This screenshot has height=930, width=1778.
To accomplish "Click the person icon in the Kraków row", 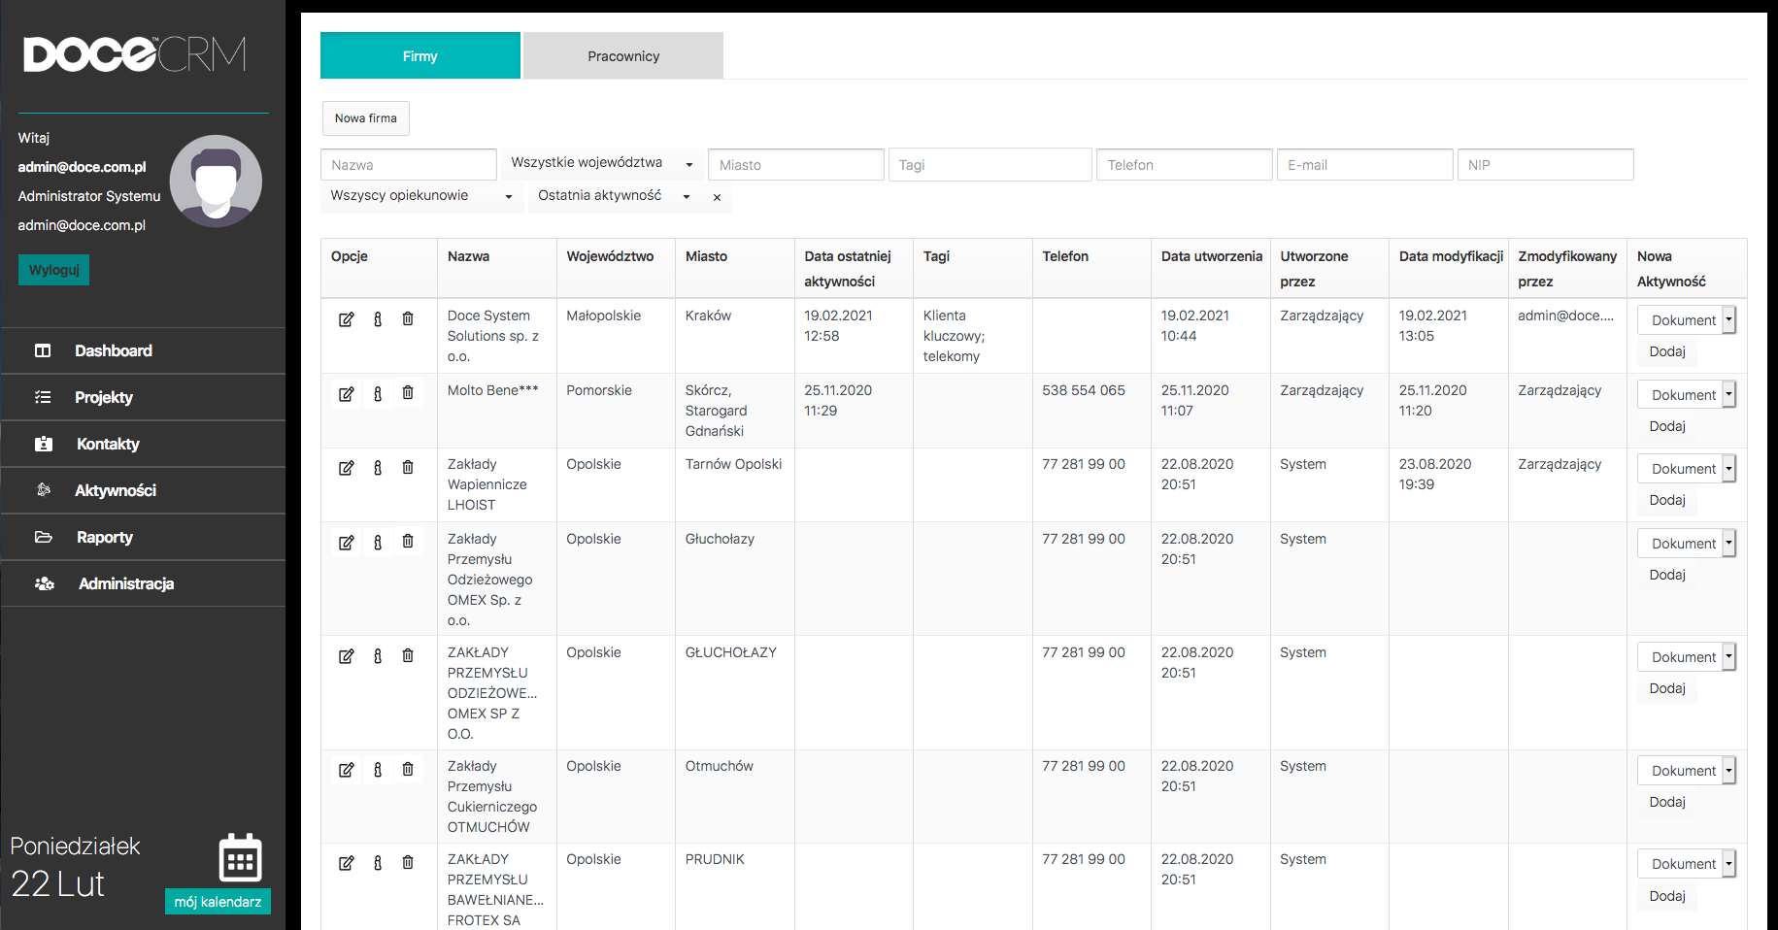I will tap(378, 319).
